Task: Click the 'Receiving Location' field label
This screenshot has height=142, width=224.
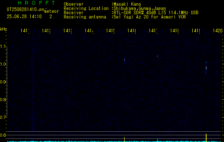Action: pos(86,9)
